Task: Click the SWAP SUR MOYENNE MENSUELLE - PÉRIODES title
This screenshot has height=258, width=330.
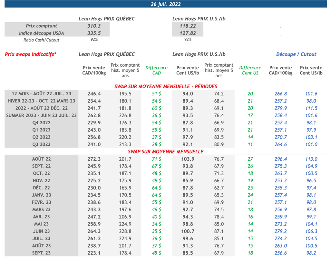Action: (x=166, y=86)
